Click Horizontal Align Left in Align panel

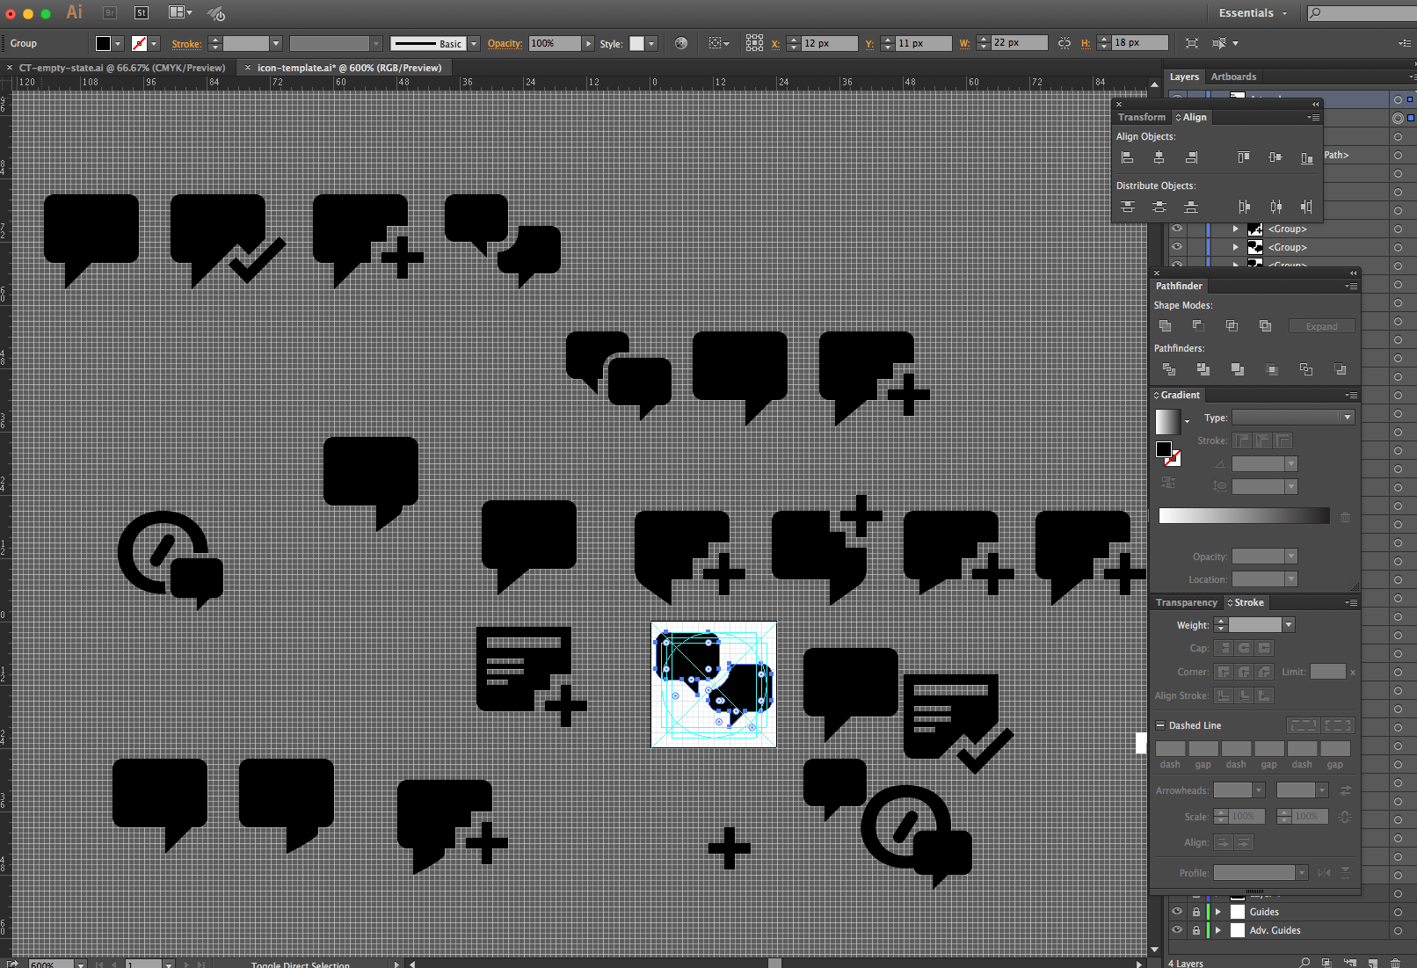(1128, 157)
